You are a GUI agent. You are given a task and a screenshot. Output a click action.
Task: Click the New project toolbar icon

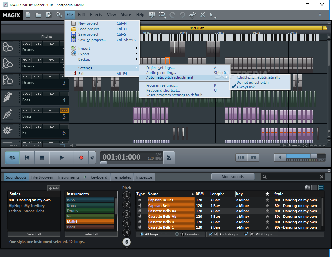pyautogui.click(x=28, y=15)
